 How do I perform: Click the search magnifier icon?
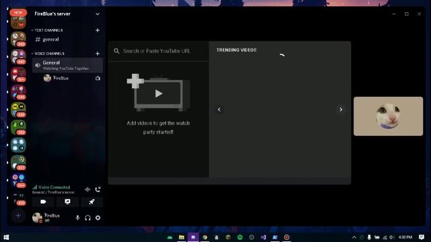pos(117,51)
